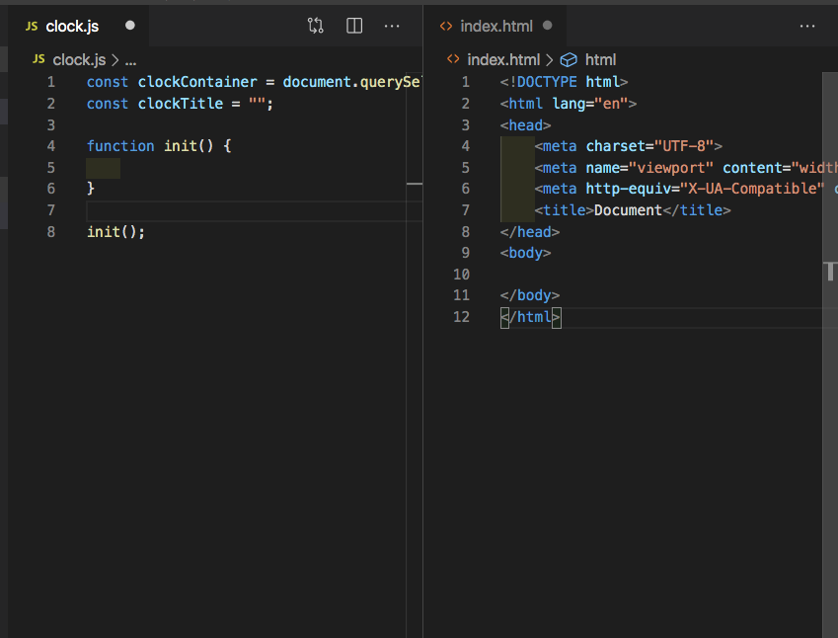The width and height of the screenshot is (838, 638).
Task: Open the html breadcrumb dropdown
Action: (x=600, y=59)
